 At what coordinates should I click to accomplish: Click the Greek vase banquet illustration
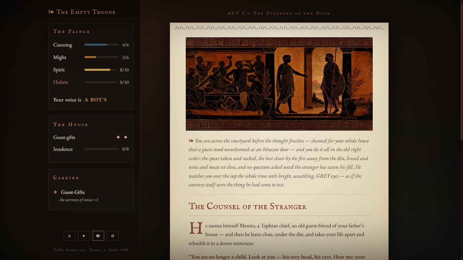click(279, 84)
